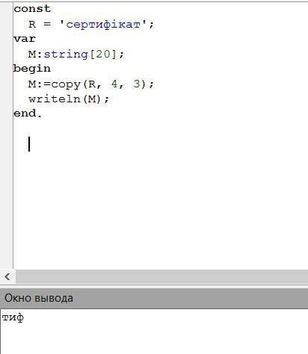Screen dimensions: 308x354
Task: Click the number 4 in copy arguments
Action: 114,84
